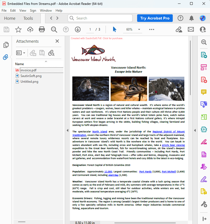Search attachments icon in Attachments panel
Image resolution: width=210 pixels, height=224 pixels.
click(x=51, y=53)
